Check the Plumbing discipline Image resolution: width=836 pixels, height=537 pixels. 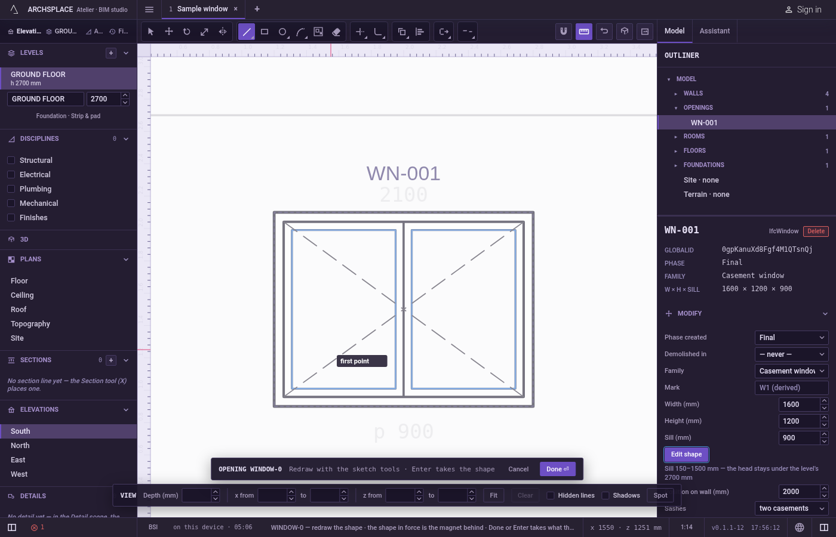[x=11, y=189]
